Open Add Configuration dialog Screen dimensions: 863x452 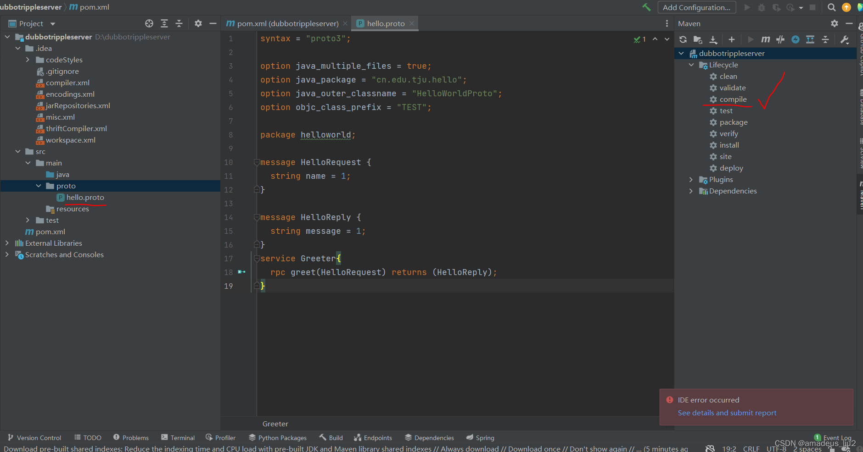(697, 7)
